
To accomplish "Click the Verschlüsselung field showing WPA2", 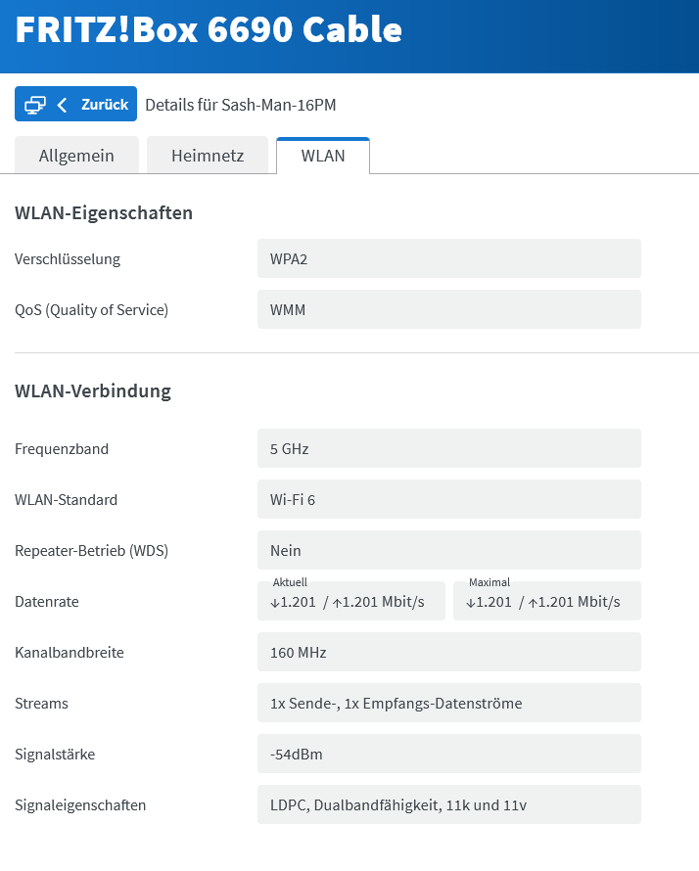I will pos(448,259).
